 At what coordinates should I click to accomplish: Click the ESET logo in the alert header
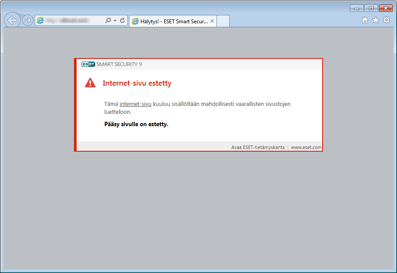click(88, 64)
